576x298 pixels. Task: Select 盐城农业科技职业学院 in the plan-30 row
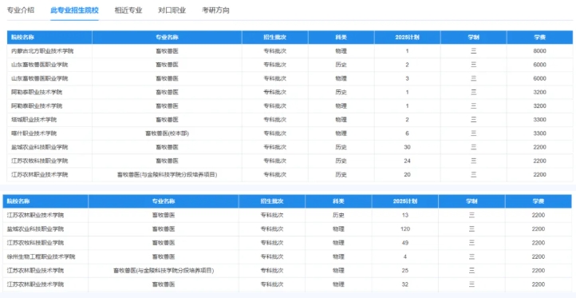pyautogui.click(x=40, y=147)
